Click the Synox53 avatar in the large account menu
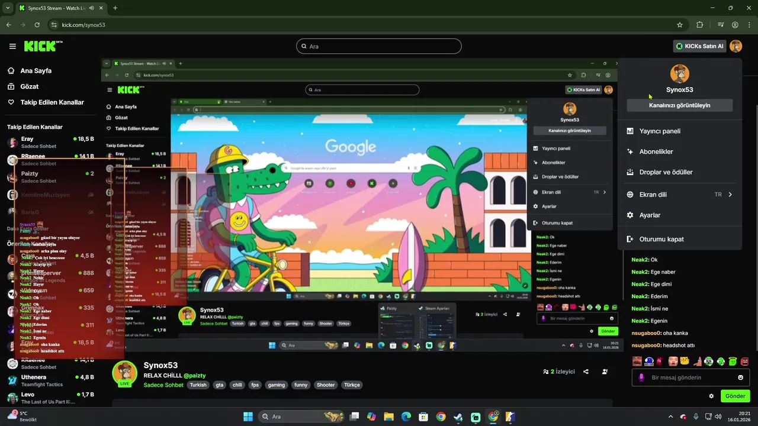This screenshot has height=426, width=758. [x=680, y=73]
